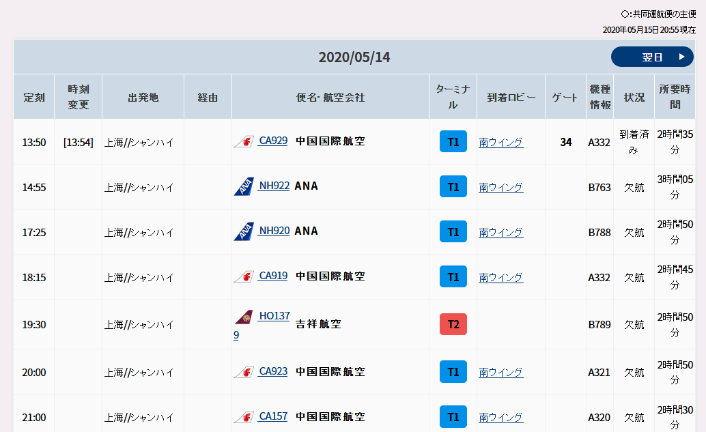706x432 pixels.
Task: Click changed time [13:54]
Action: click(x=79, y=143)
